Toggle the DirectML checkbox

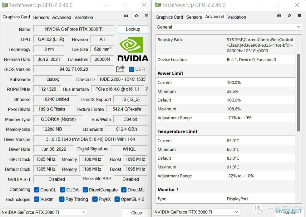coord(124,190)
